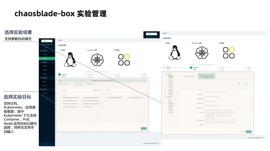Switch to the Node tab

[90, 84]
